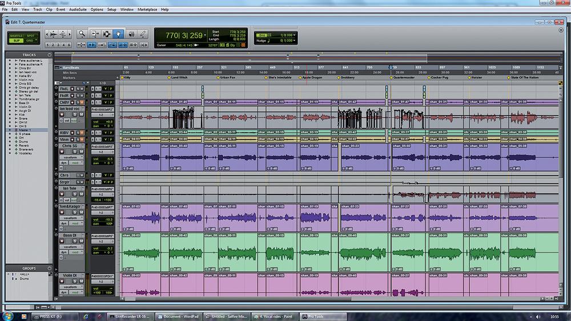Image resolution: width=571 pixels, height=321 pixels.
Task: Pick the Pencil tool
Action: point(143,34)
